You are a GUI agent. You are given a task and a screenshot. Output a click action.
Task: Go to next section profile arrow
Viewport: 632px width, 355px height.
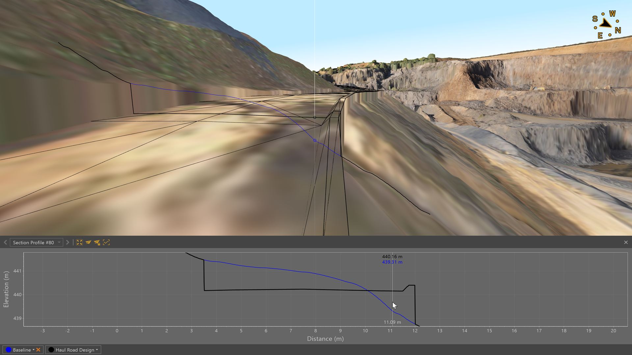pos(67,242)
